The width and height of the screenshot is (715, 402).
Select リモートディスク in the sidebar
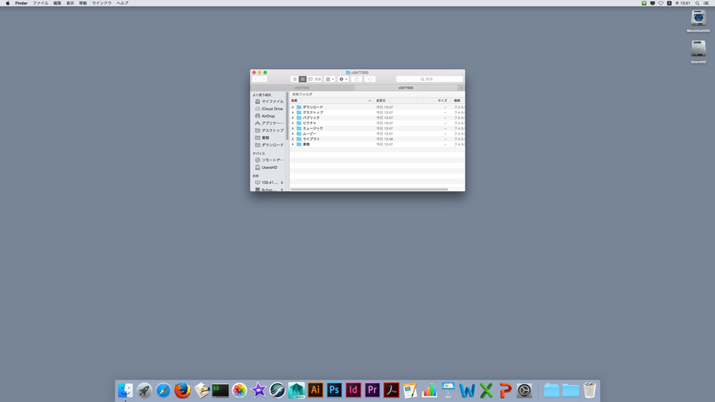click(x=269, y=160)
